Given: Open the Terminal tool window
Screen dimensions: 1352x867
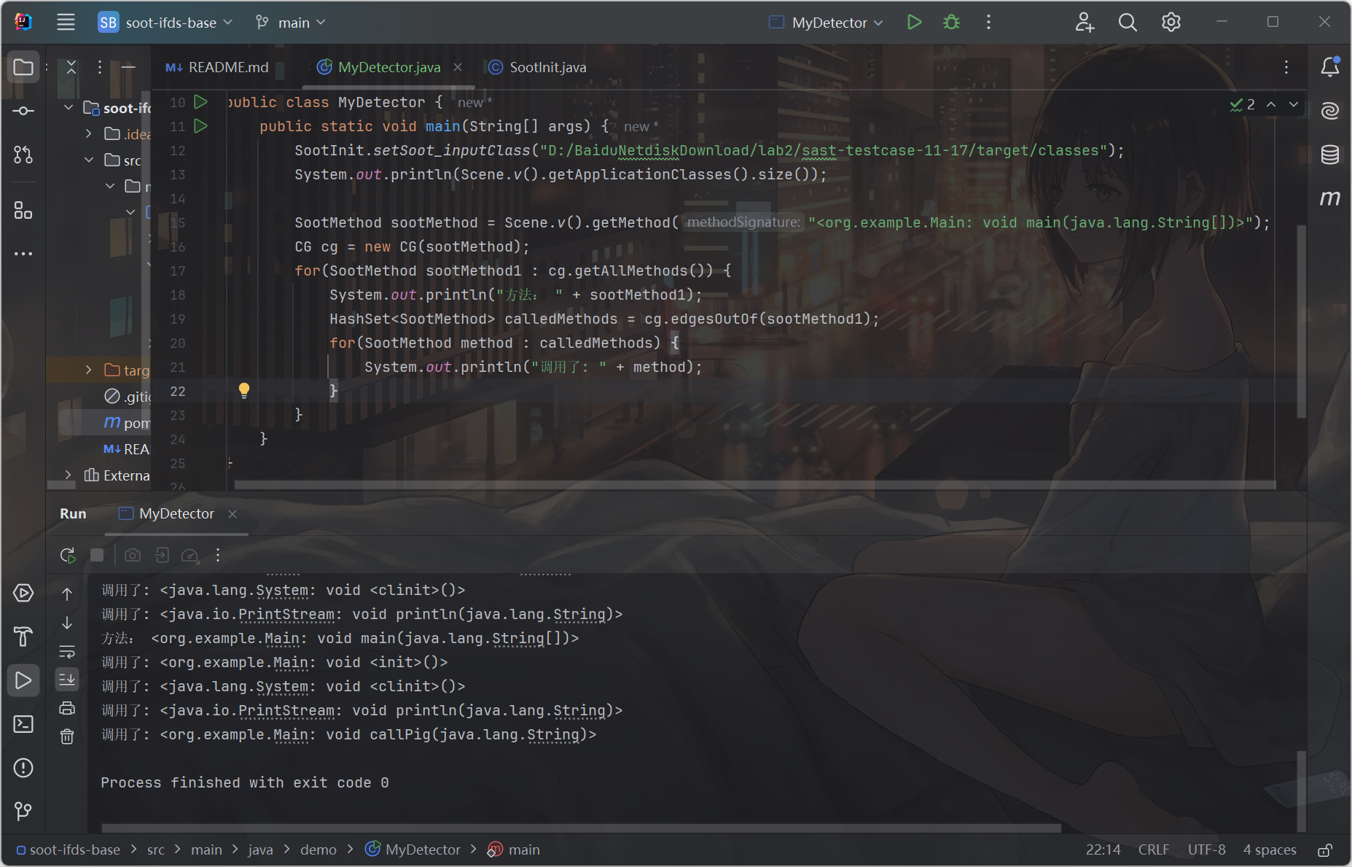Looking at the screenshot, I should (23, 724).
